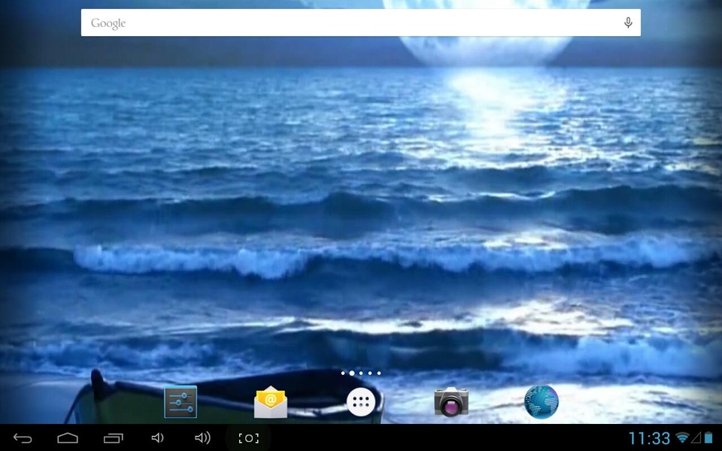Open the app drawer grid button
722x451 pixels.
pyautogui.click(x=361, y=401)
